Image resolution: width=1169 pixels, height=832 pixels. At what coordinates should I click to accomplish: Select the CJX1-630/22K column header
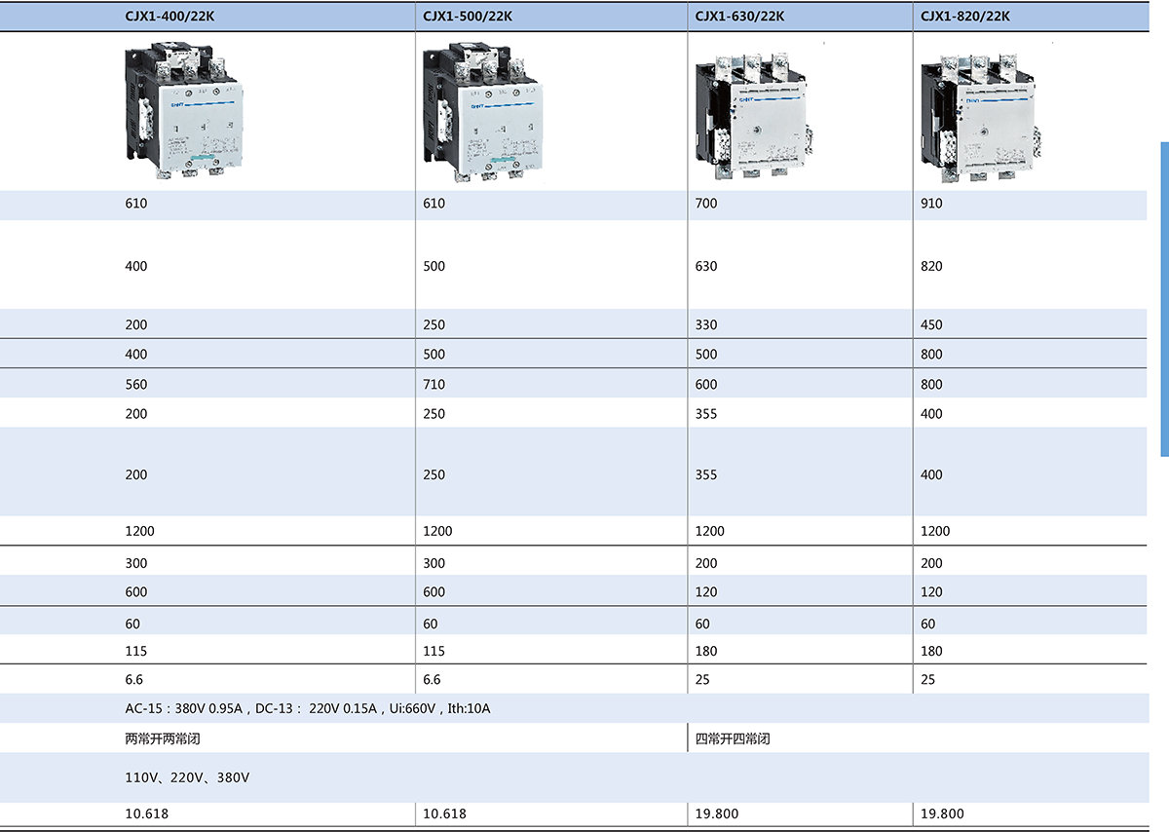point(739,16)
